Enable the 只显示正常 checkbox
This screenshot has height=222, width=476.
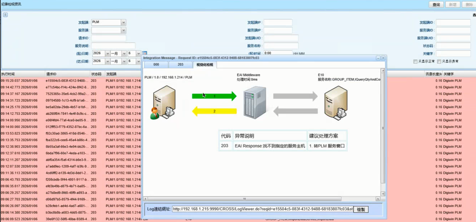coord(415,61)
